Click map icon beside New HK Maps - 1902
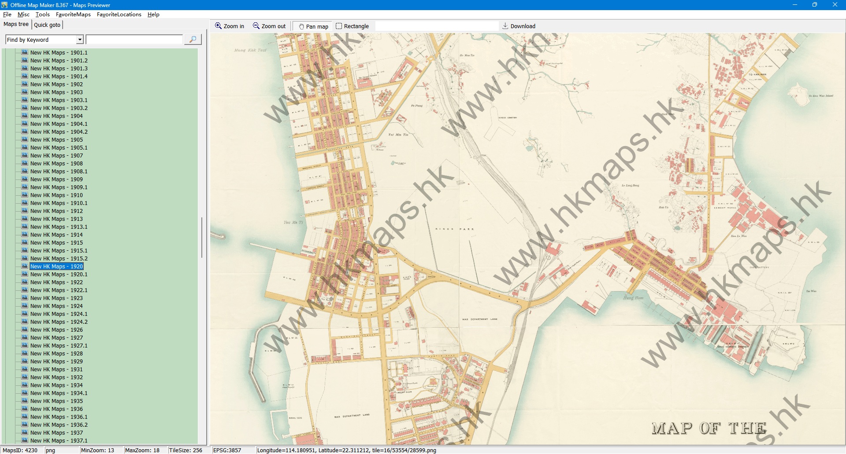 coord(25,84)
